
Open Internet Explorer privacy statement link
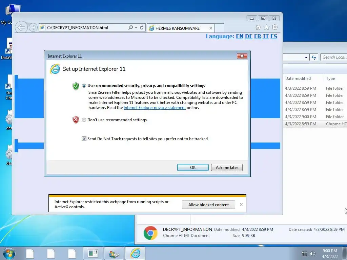click(155, 108)
